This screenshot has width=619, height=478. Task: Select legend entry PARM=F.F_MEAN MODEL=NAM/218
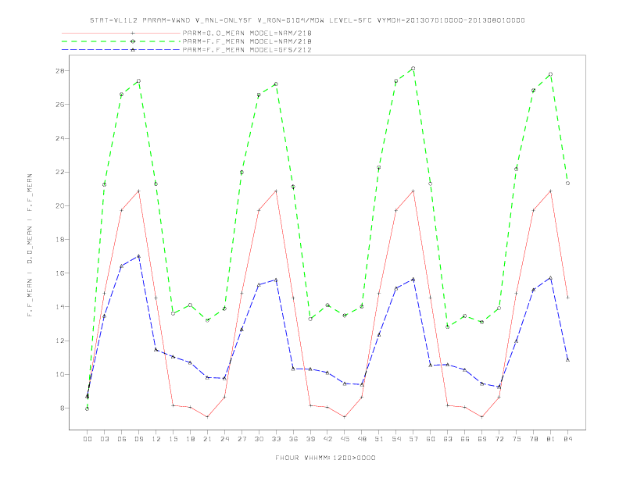[247, 41]
